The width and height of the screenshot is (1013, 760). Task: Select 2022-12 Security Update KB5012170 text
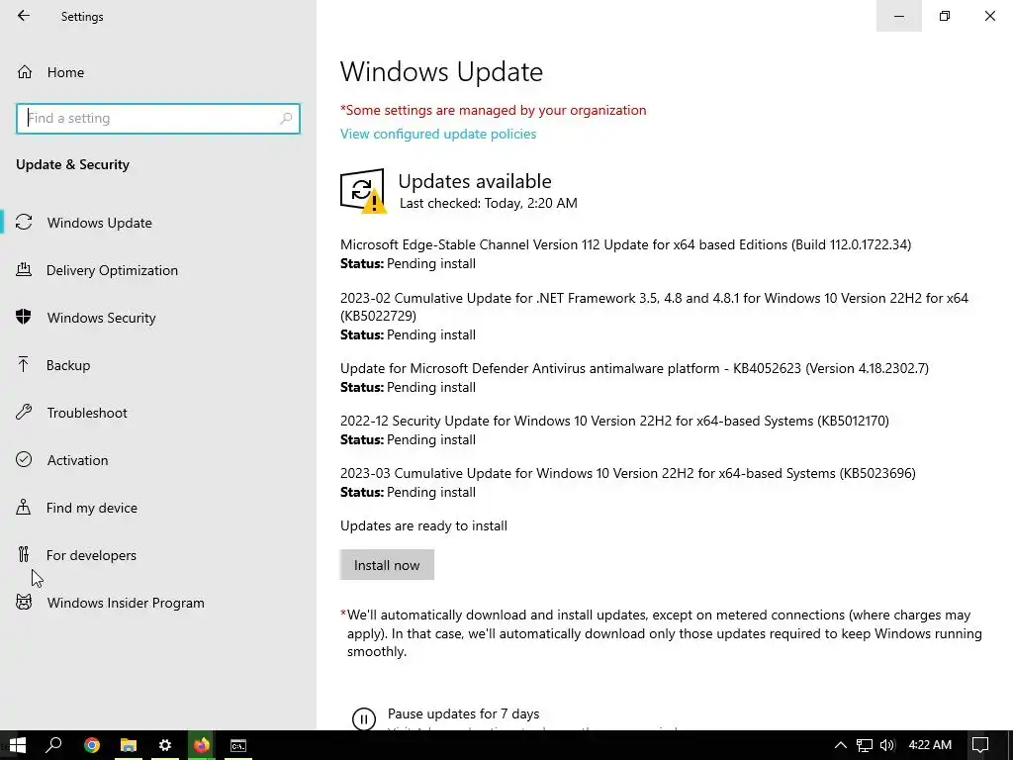pyautogui.click(x=614, y=421)
